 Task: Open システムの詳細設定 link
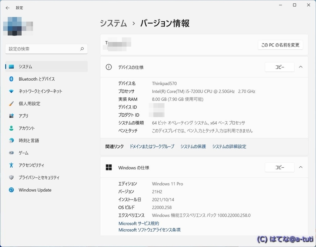click(x=229, y=146)
